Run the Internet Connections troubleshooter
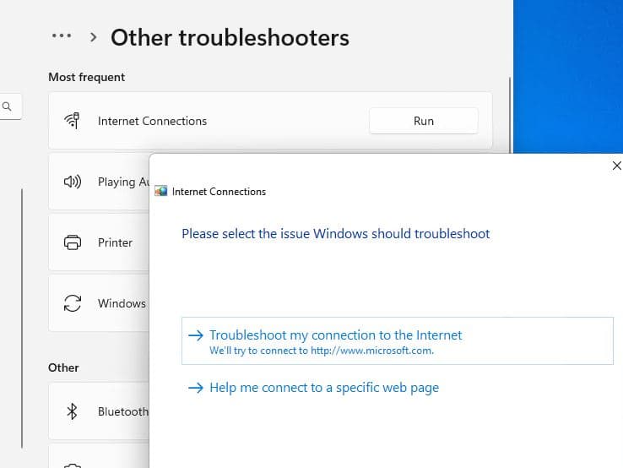The width and height of the screenshot is (623, 468). click(424, 121)
